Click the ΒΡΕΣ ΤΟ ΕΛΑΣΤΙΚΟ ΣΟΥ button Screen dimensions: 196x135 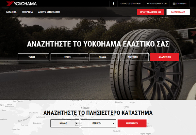pyautogui.click(x=151, y=12)
